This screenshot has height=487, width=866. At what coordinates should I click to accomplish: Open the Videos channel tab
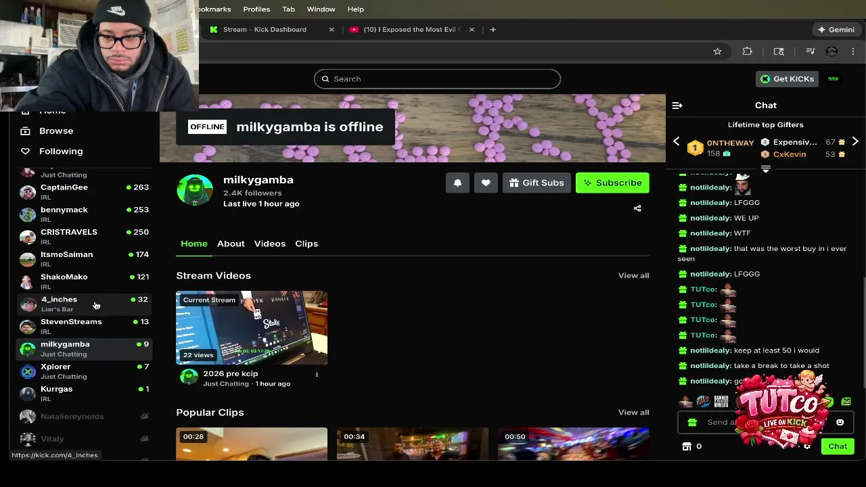coord(270,243)
